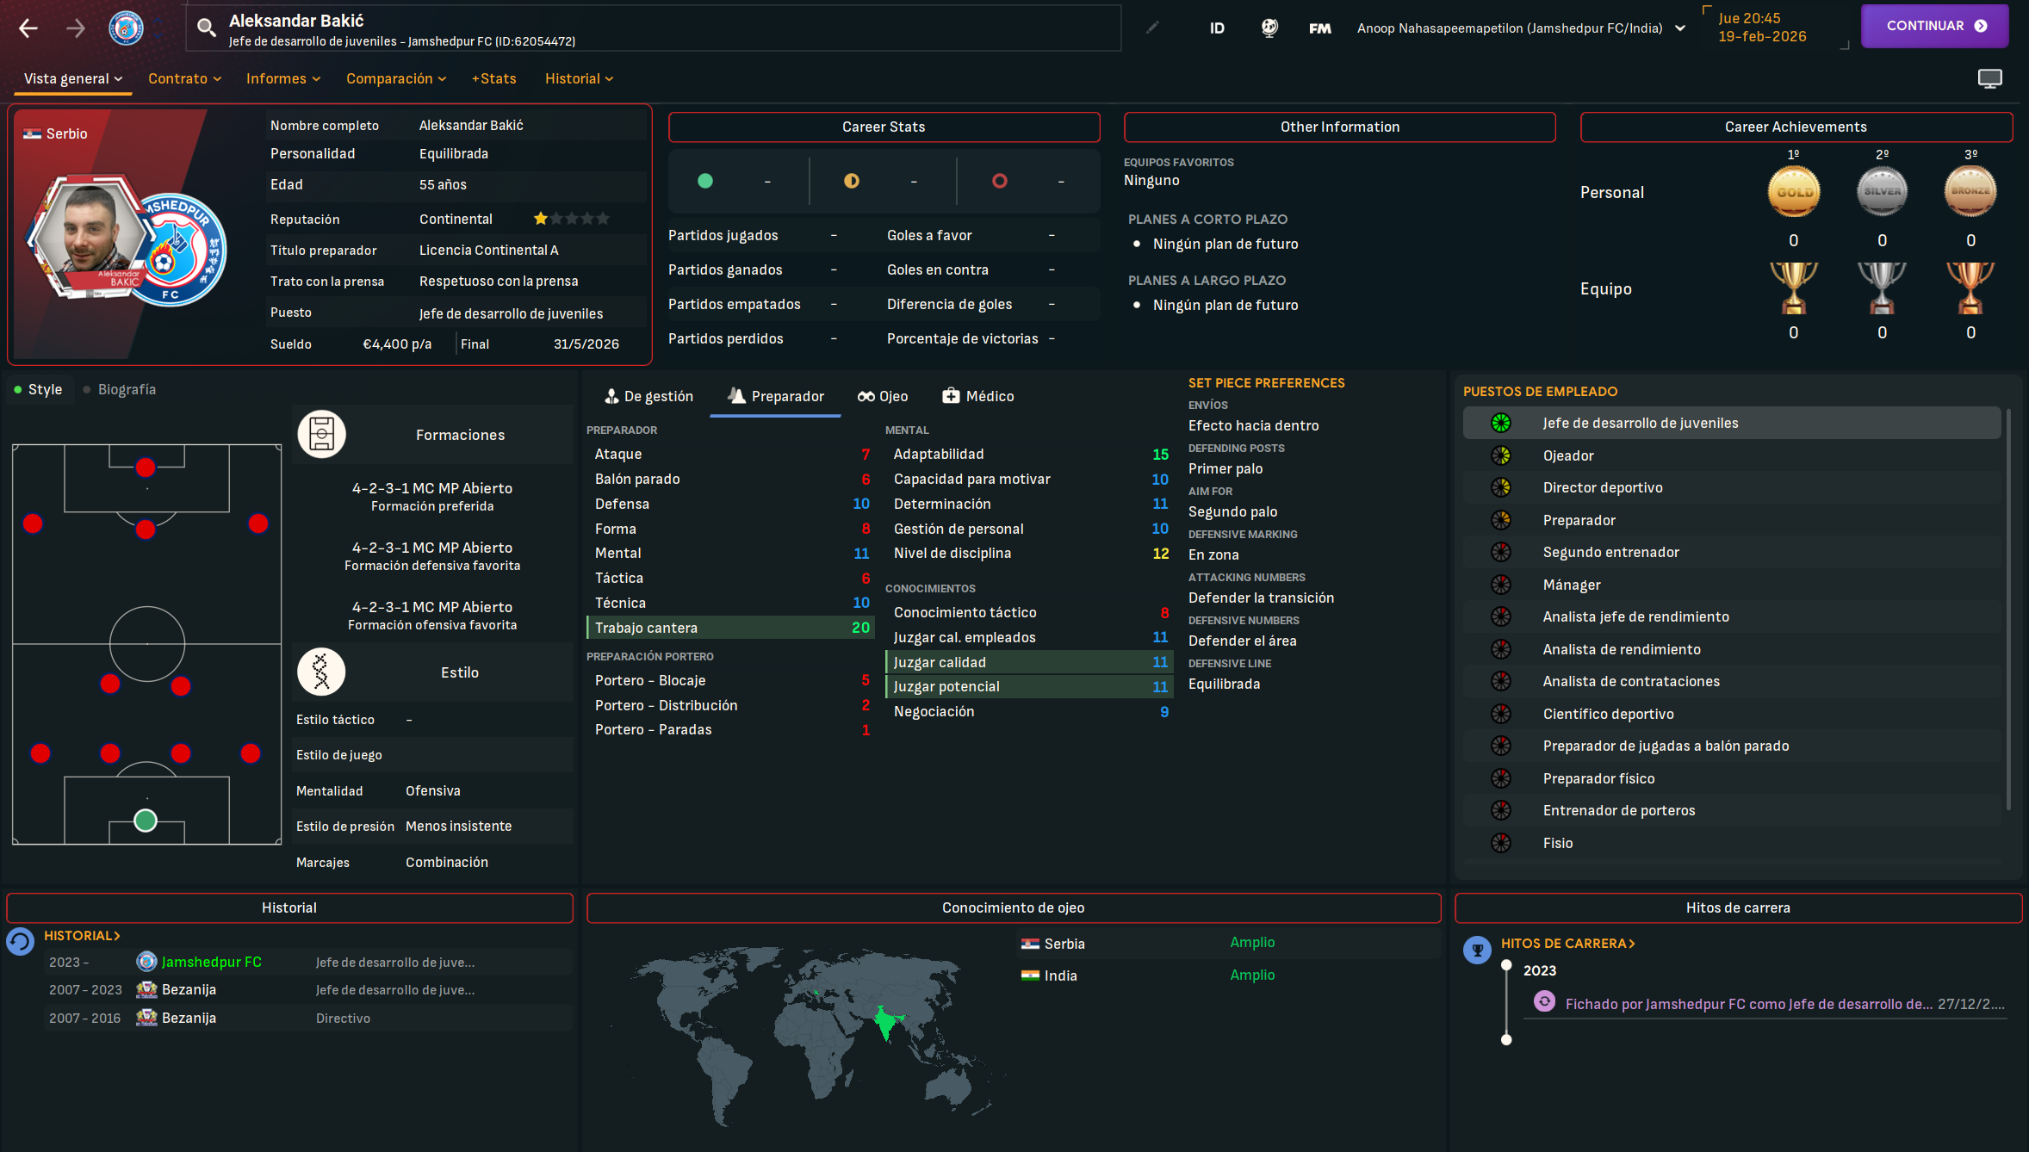Expand the manager profile dropdown arrow
2029x1152 pixels.
click(1680, 28)
